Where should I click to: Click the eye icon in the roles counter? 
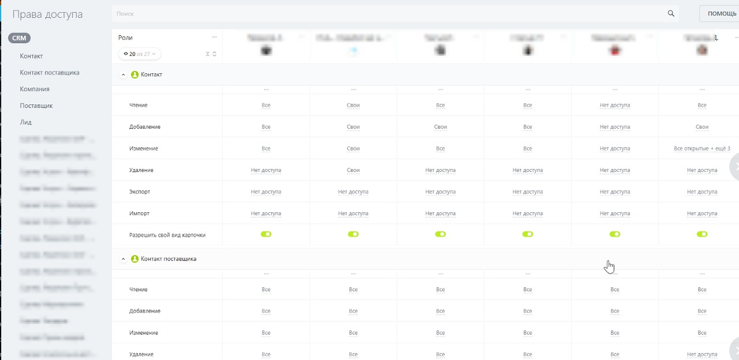pos(126,54)
